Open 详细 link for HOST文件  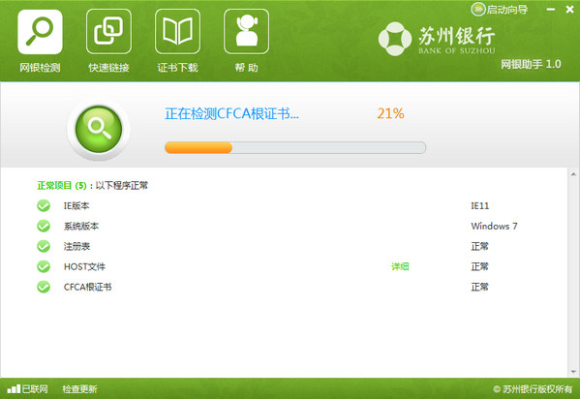400,266
